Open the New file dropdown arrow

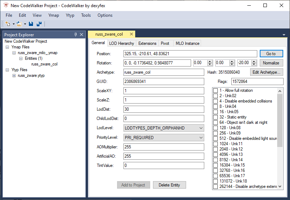pos(14,24)
